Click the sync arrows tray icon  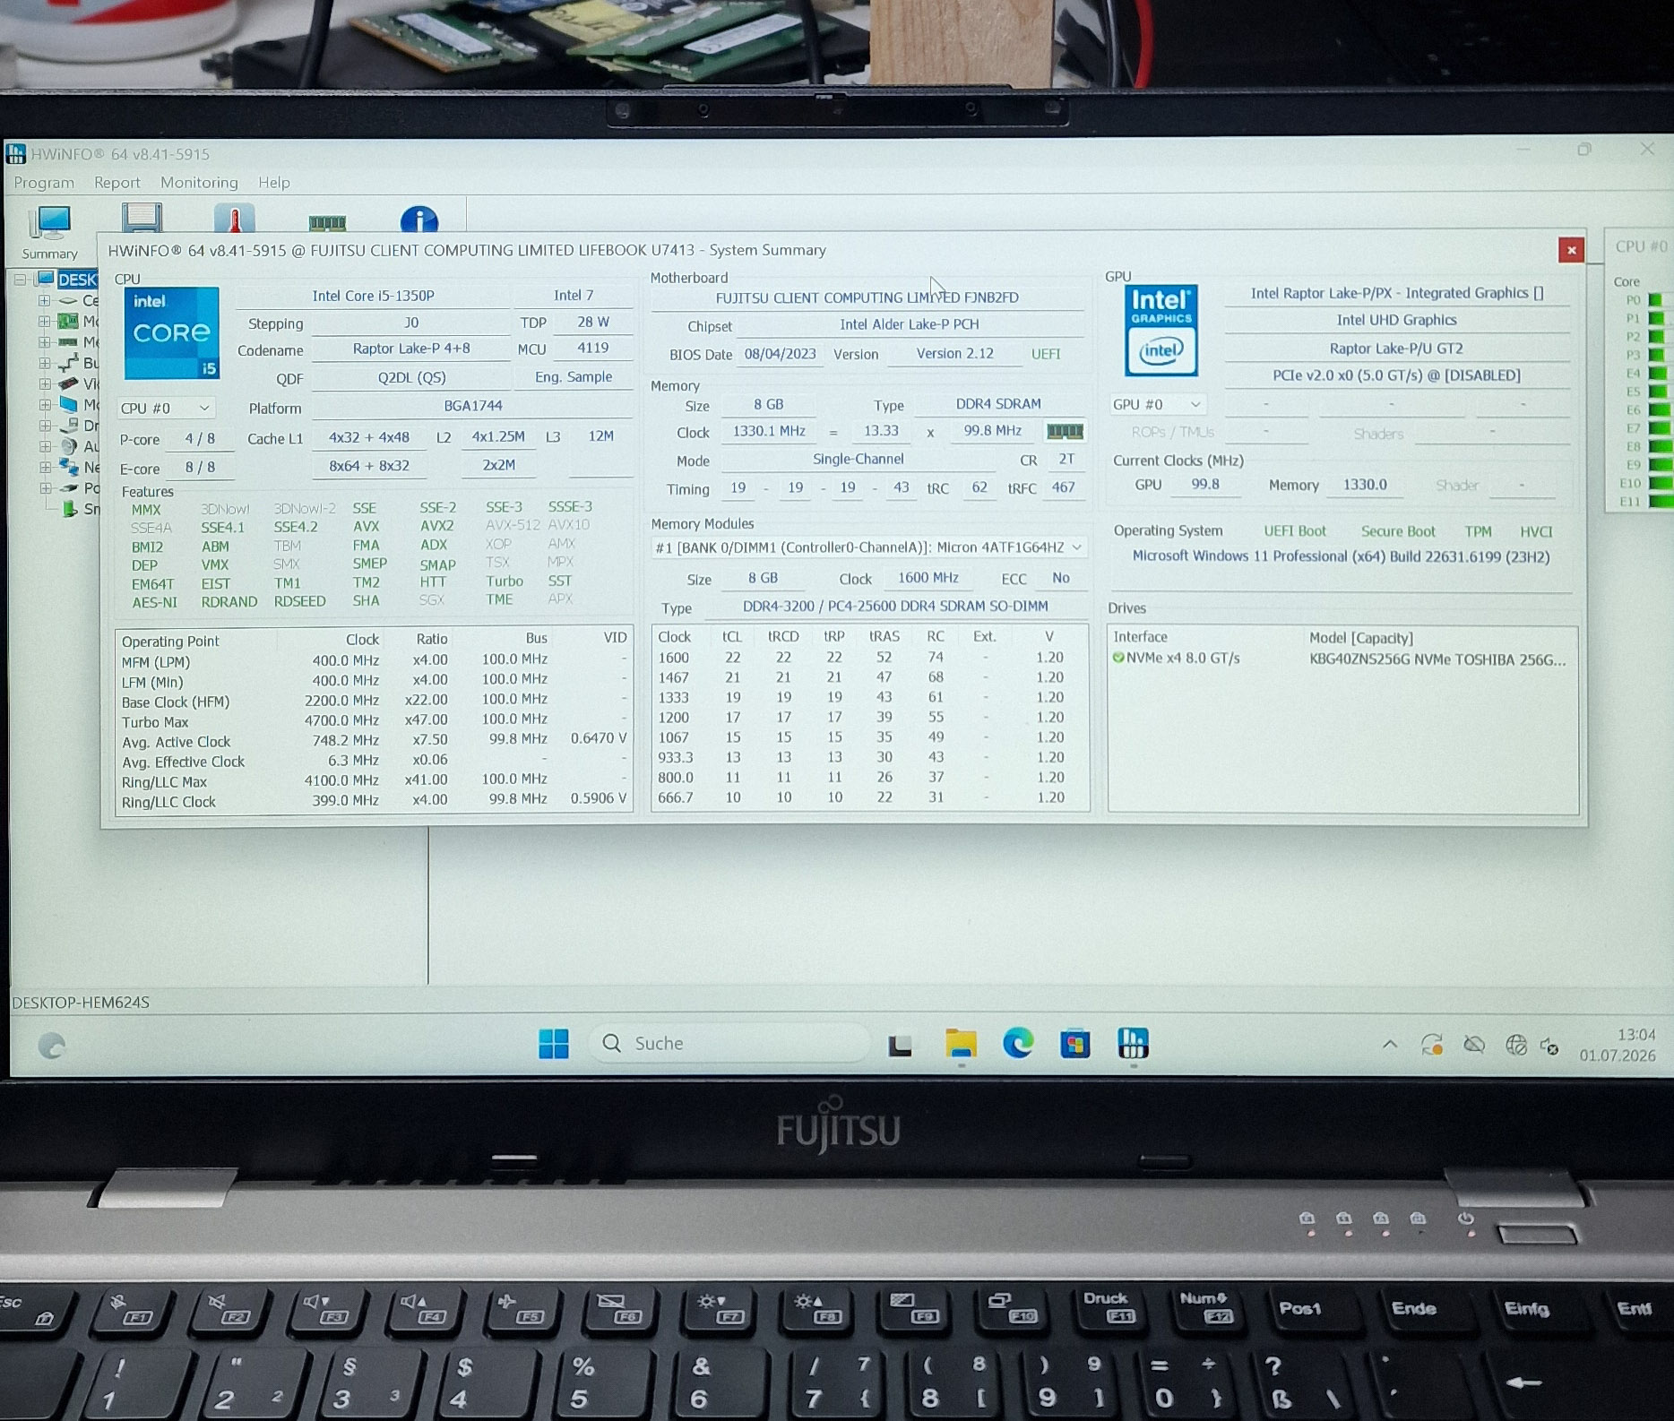(x=1432, y=1045)
